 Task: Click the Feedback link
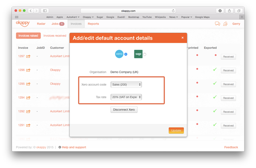(x=231, y=147)
